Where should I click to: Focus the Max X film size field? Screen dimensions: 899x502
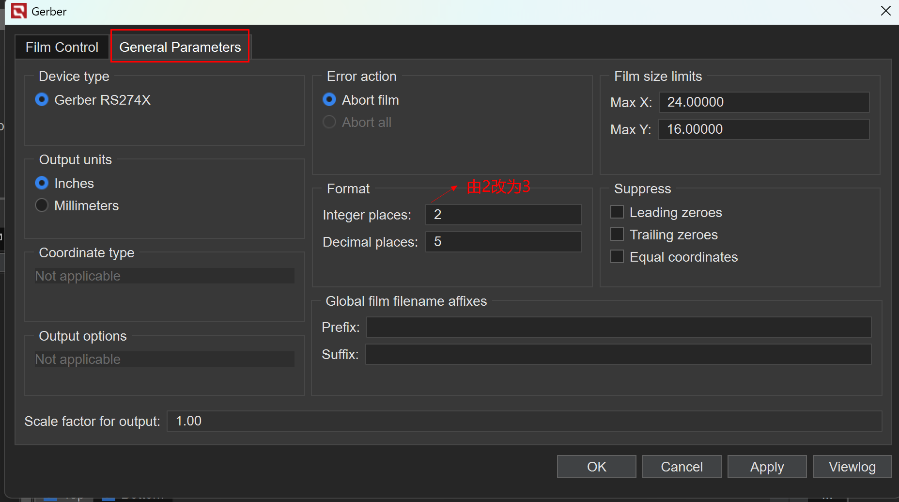[764, 102]
